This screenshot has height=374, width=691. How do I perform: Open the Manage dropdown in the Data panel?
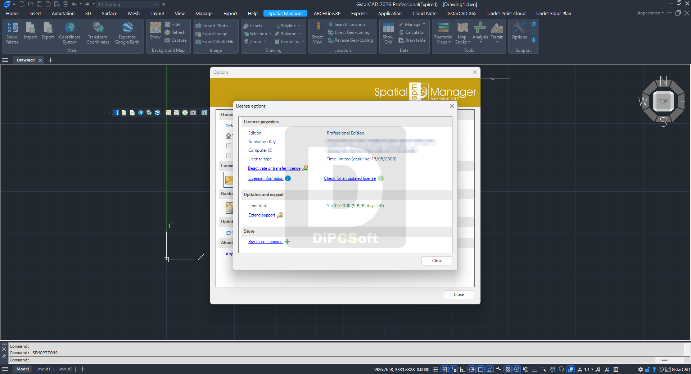tap(424, 24)
